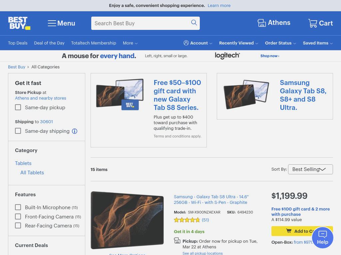
Task: Click Athens and nearby stores link
Action: pos(40,98)
